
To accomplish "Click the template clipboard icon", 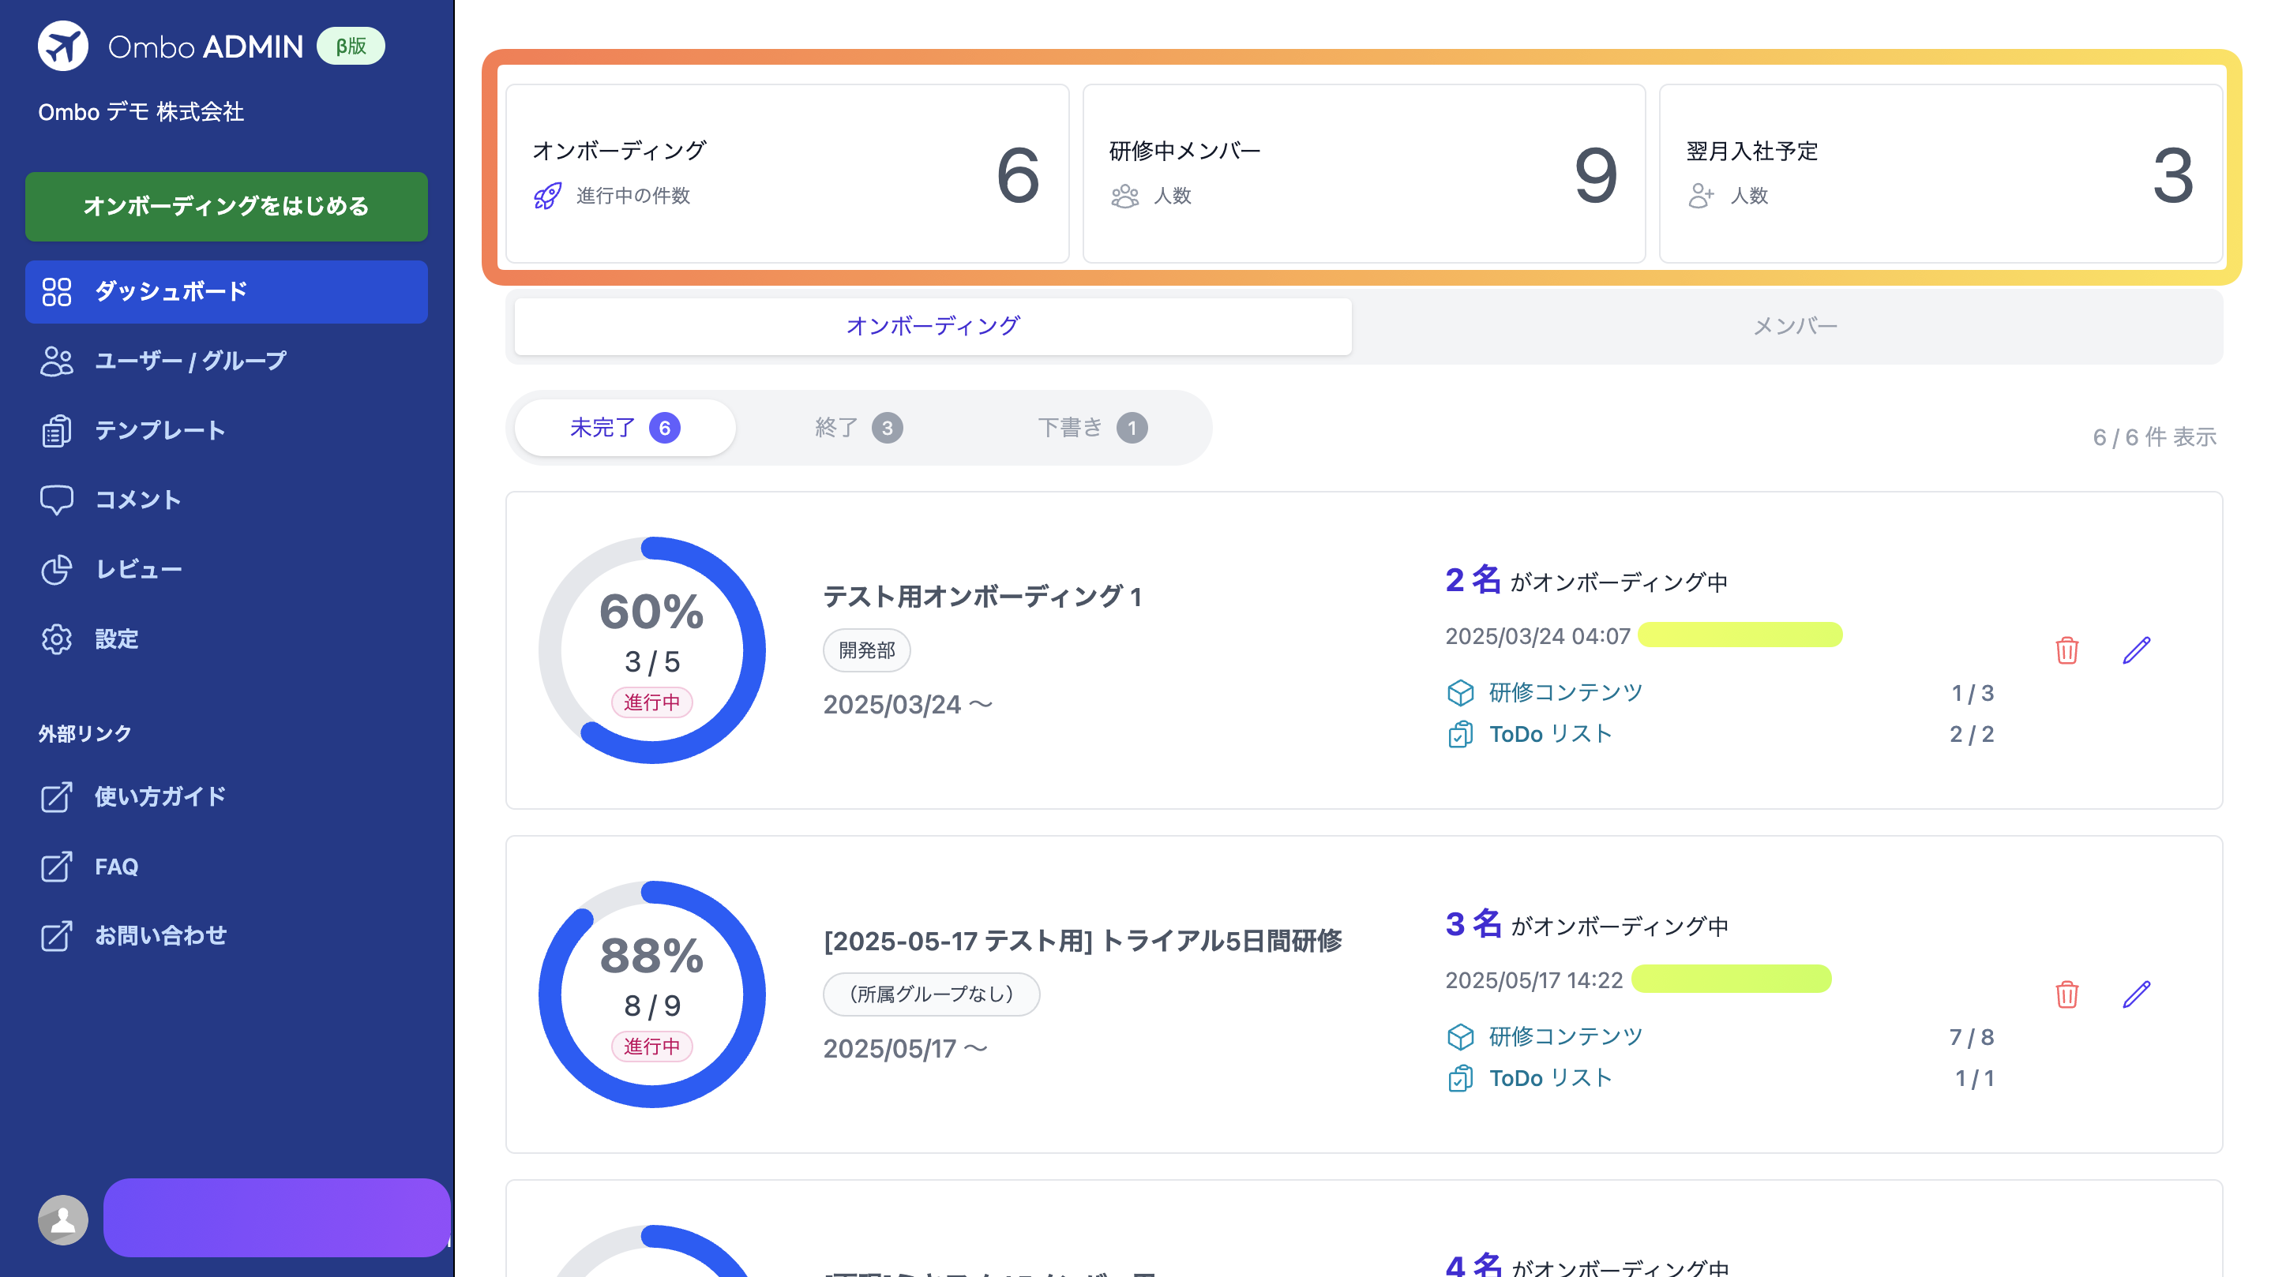I will 56,431.
